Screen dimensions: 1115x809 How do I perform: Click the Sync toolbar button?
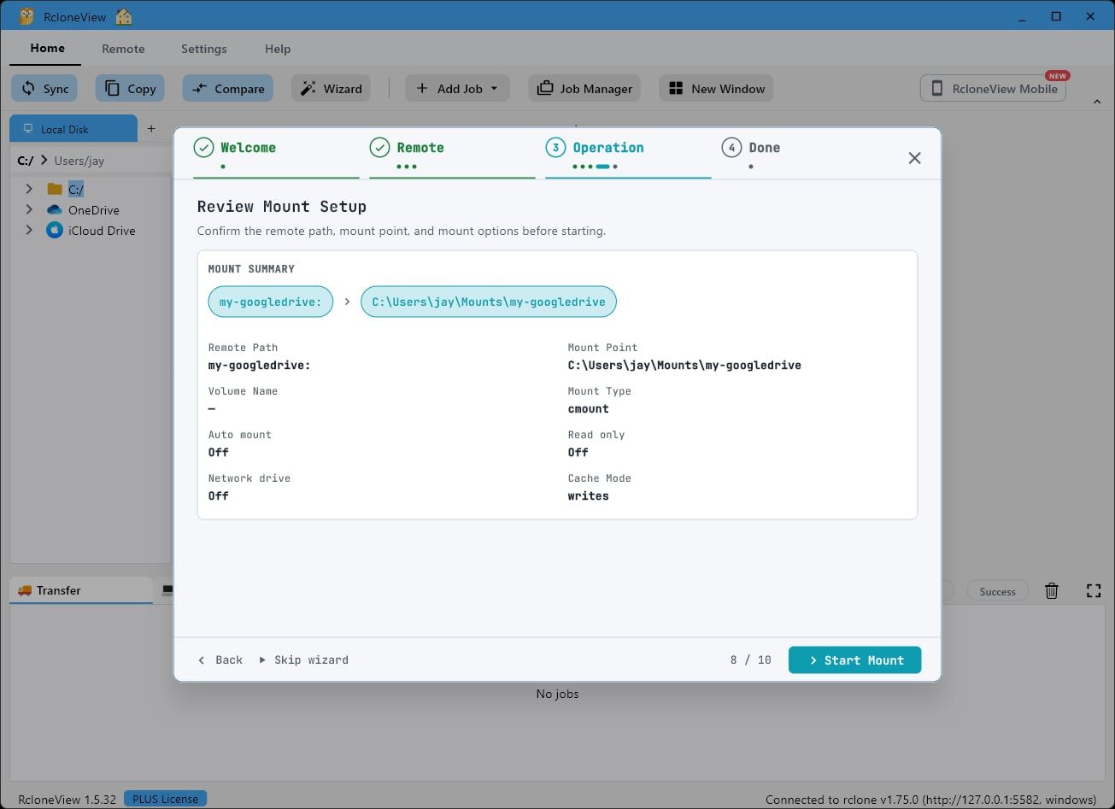coord(44,88)
